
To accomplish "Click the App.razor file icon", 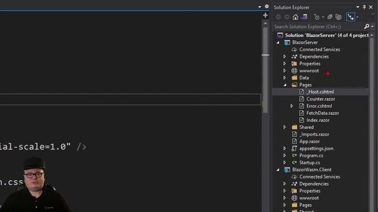I will pos(294,141).
